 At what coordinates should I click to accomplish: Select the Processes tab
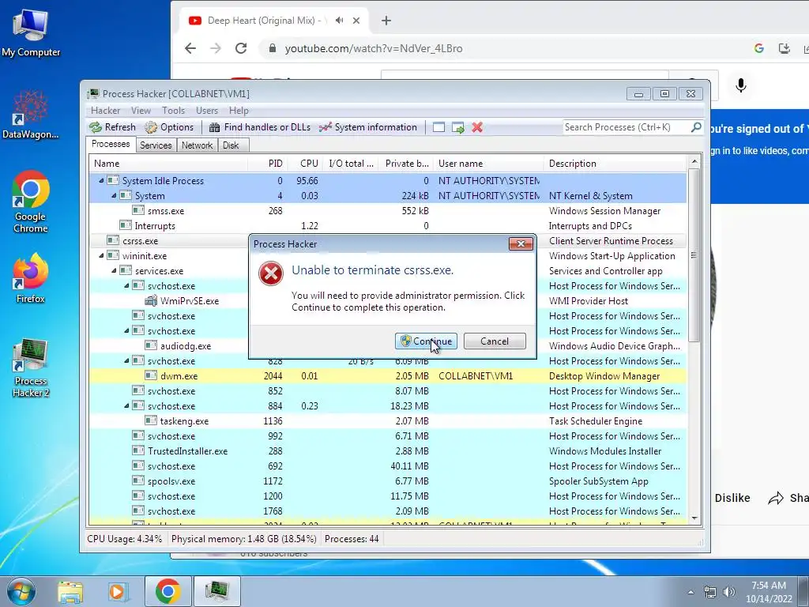tap(111, 144)
